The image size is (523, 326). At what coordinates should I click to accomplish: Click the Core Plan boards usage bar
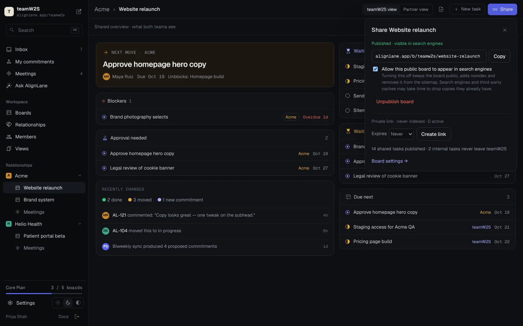(44, 293)
